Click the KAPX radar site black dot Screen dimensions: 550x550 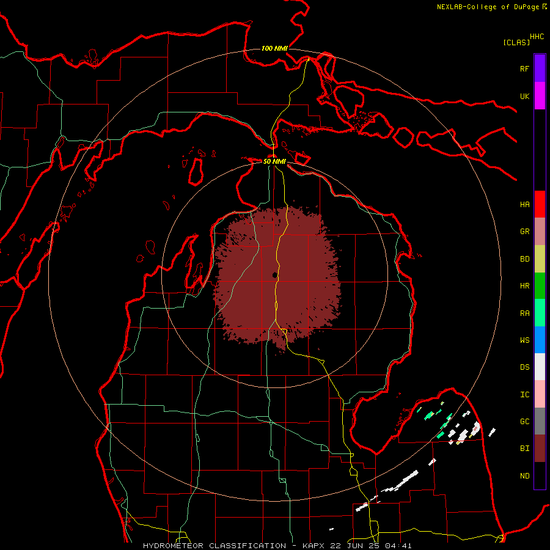(x=275, y=275)
